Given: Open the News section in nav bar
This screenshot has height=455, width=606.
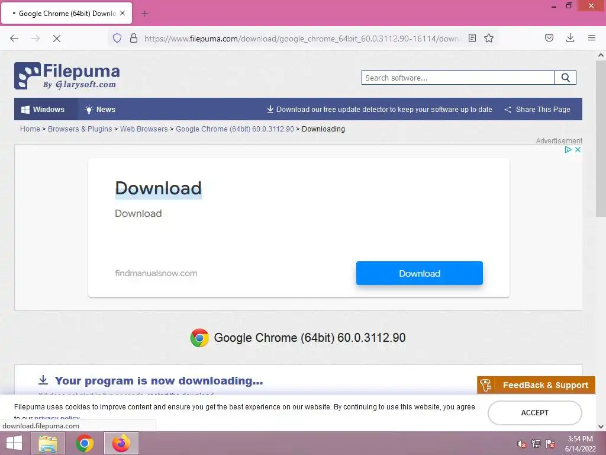Looking at the screenshot, I should [100, 110].
